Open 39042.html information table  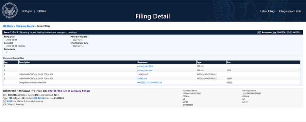[143, 74]
